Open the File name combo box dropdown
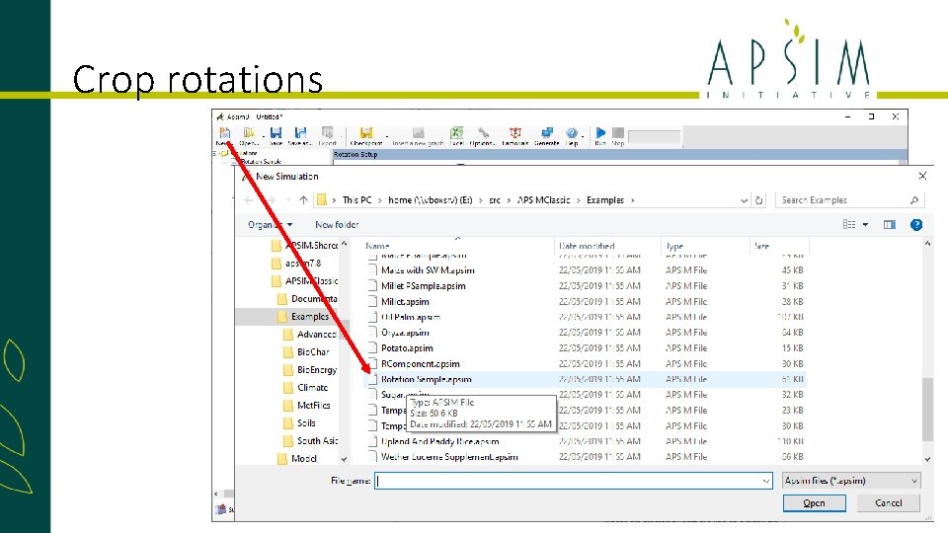 (766, 481)
